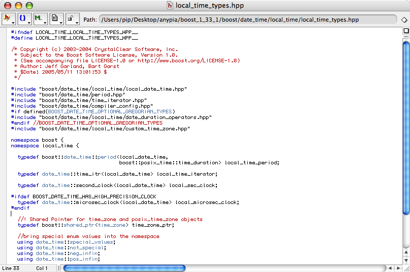Click the local_time_types.hpp window title
The height and width of the screenshot is (272, 410).
210,6
